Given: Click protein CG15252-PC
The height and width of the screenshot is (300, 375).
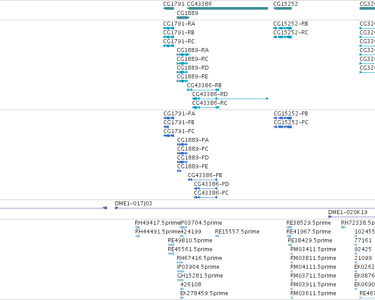Looking at the screenshot, I should point(291,122).
